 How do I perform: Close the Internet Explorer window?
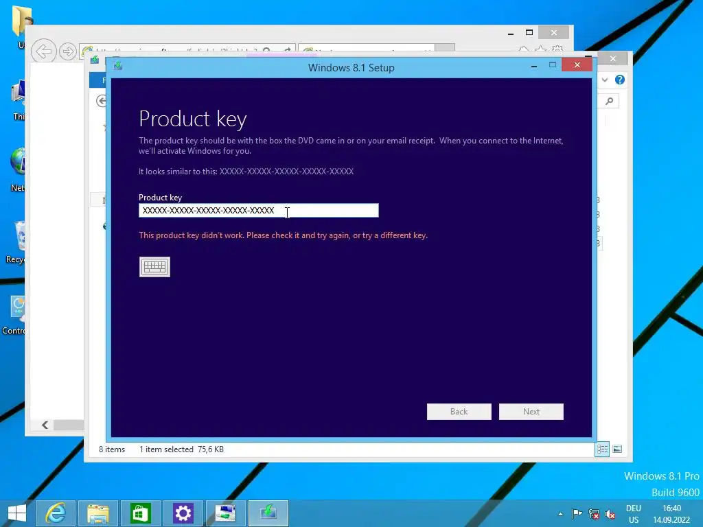pos(554,32)
